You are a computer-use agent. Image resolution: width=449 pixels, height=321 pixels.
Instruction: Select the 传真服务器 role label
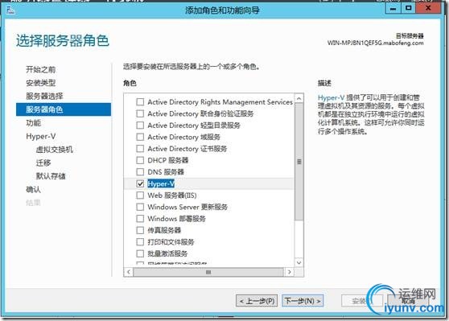pos(164,230)
